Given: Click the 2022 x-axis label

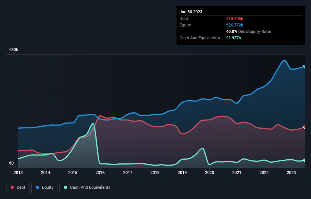Looking at the screenshot, I should [264, 173].
